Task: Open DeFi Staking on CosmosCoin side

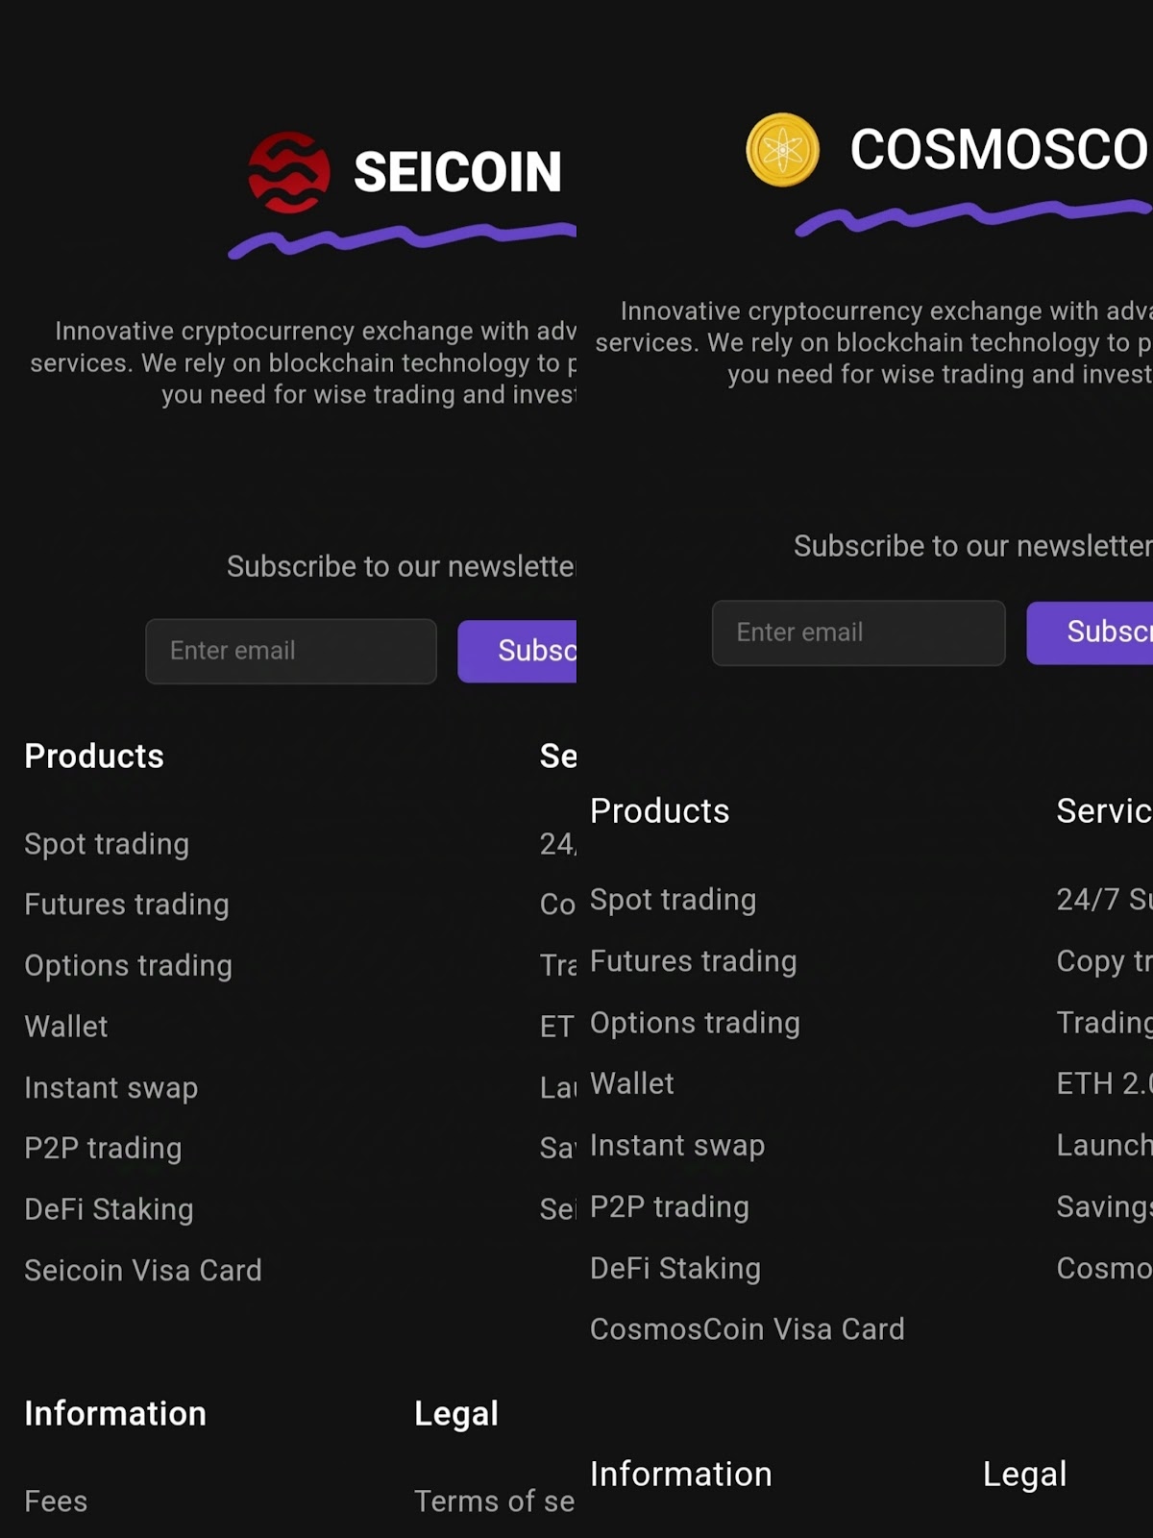Action: (675, 1268)
